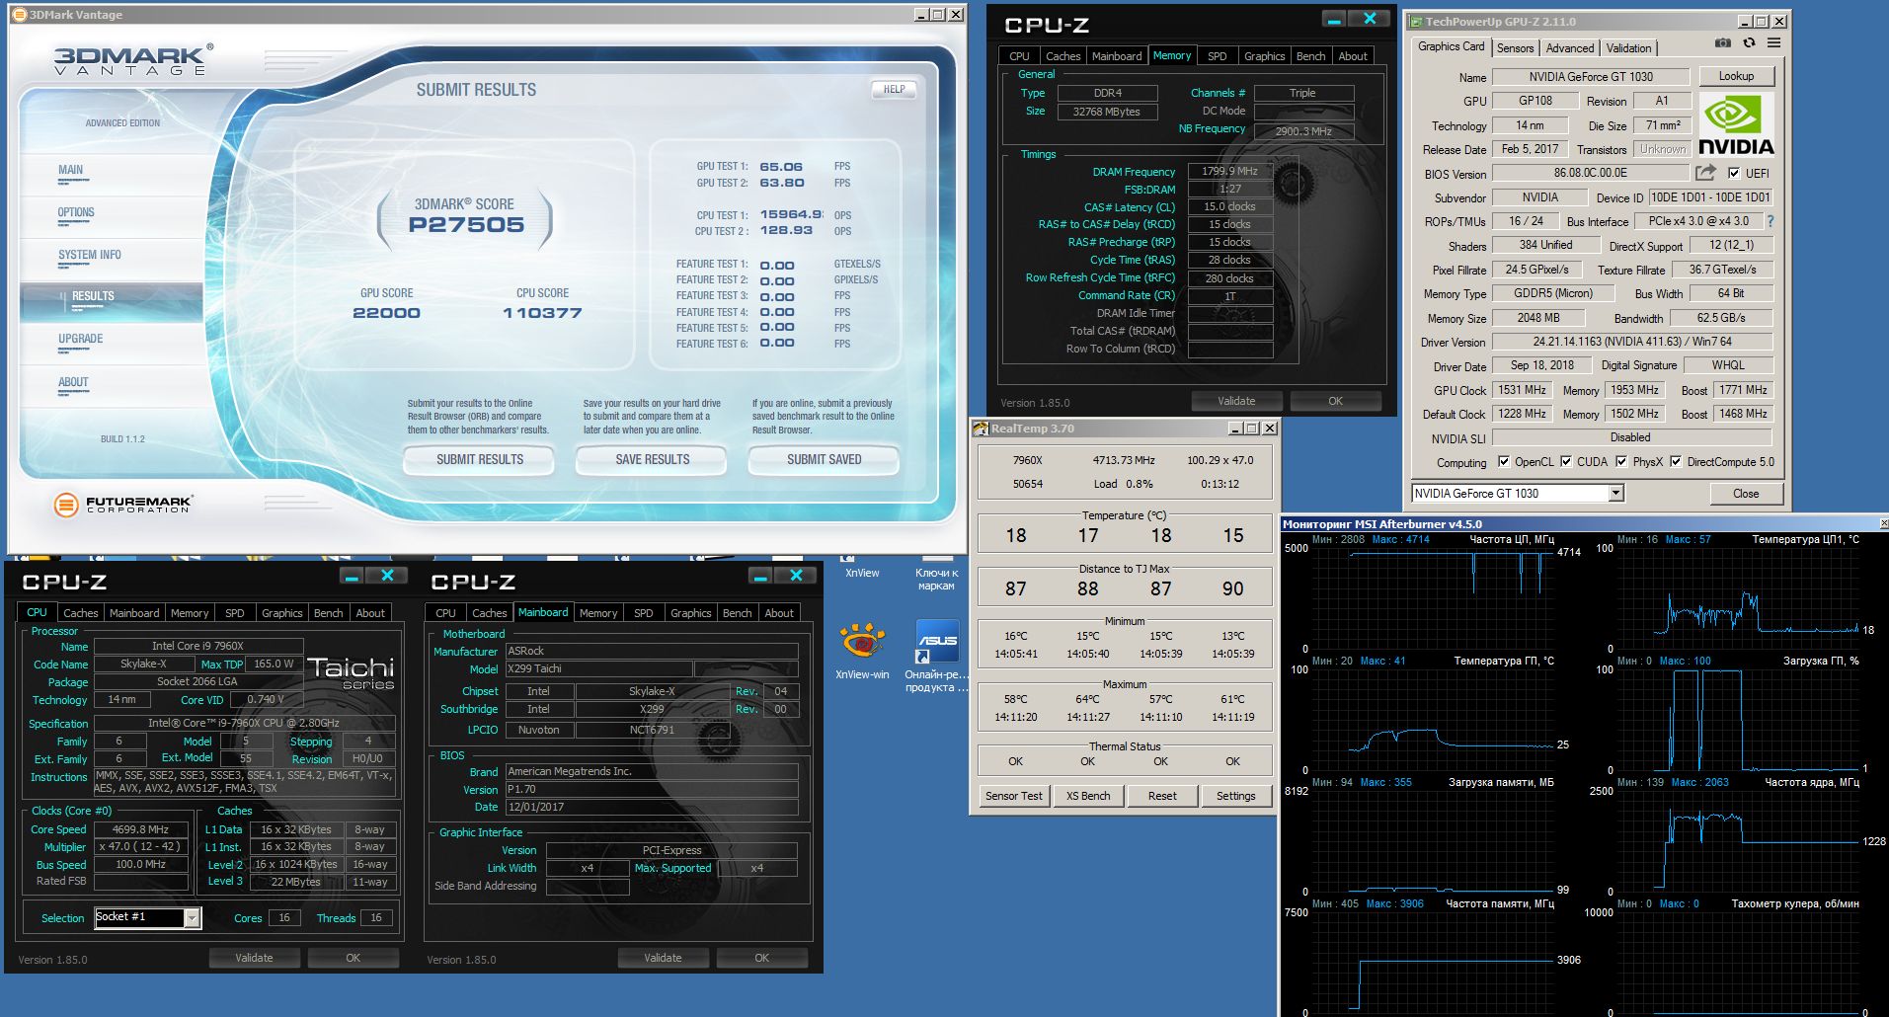Click the BIOS Version field P1.70
The image size is (1889, 1017).
point(652,789)
